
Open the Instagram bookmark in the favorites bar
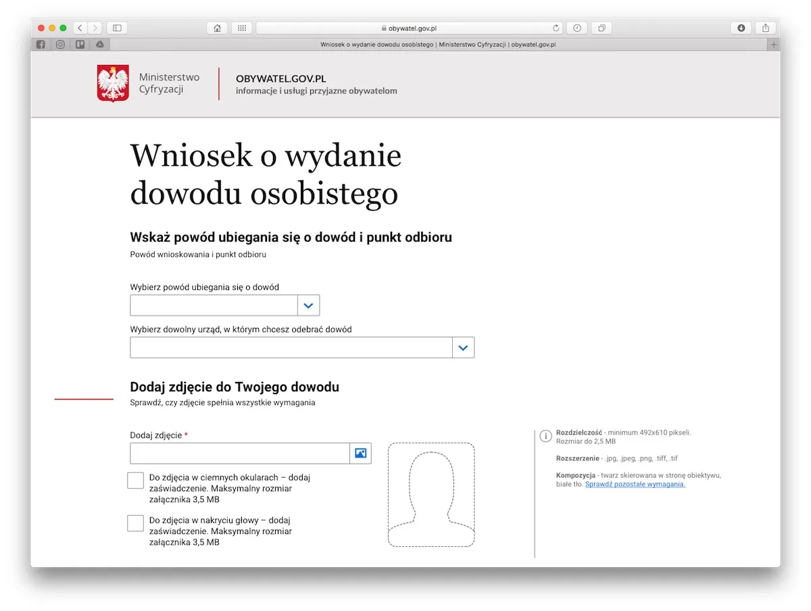click(x=60, y=44)
